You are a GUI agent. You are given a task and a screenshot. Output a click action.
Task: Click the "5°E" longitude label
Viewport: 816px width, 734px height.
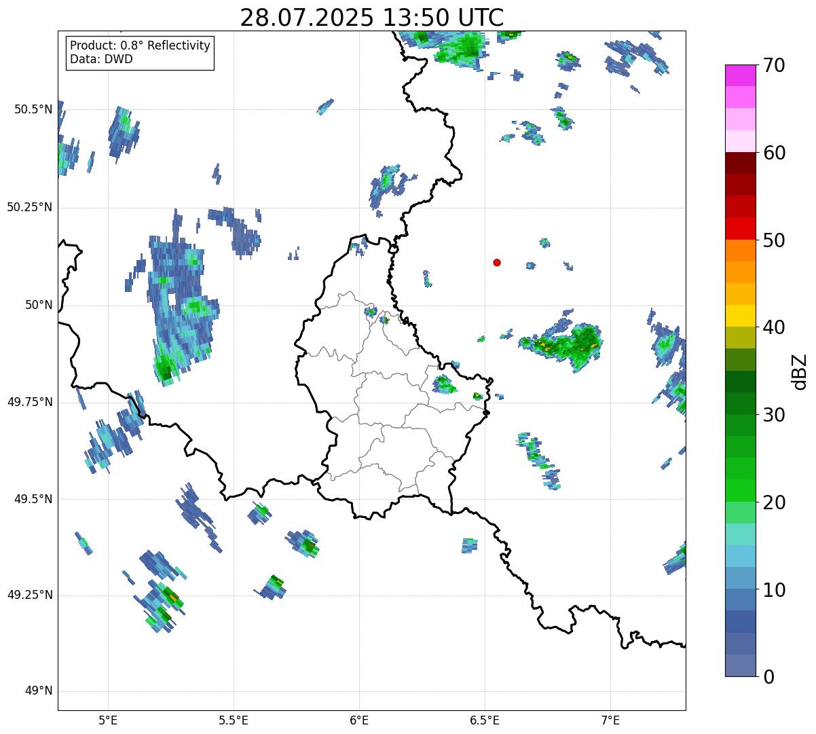108,720
